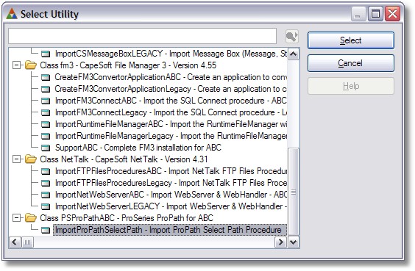This screenshot has height=271, width=415.
Task: Select ImportRuntimeFileManagerABC row text
Action: point(171,124)
